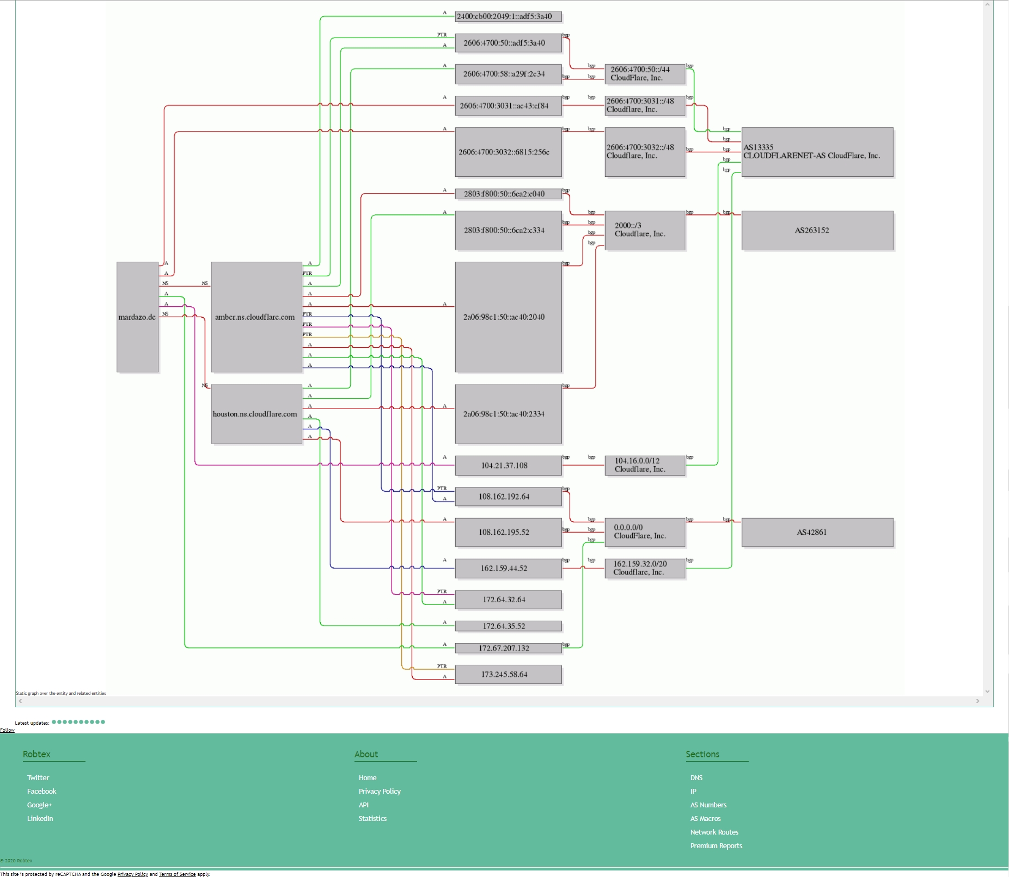
Task: Open the DNS section link
Action: click(x=696, y=777)
